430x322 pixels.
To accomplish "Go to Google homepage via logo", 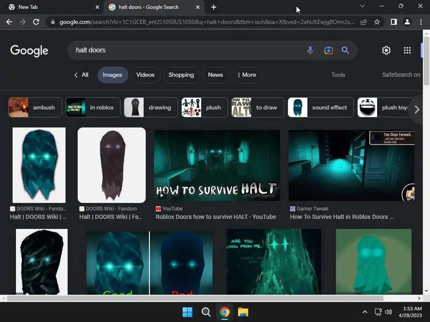I will point(29,51).
